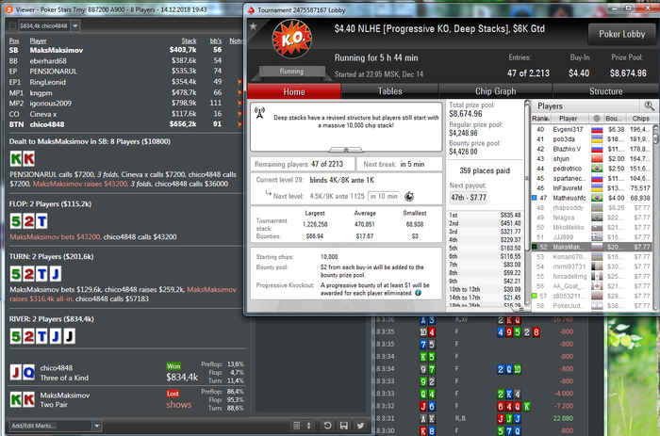Screen dimensions: 660x436
Task: Sort players by the Player column header
Action: (569, 119)
